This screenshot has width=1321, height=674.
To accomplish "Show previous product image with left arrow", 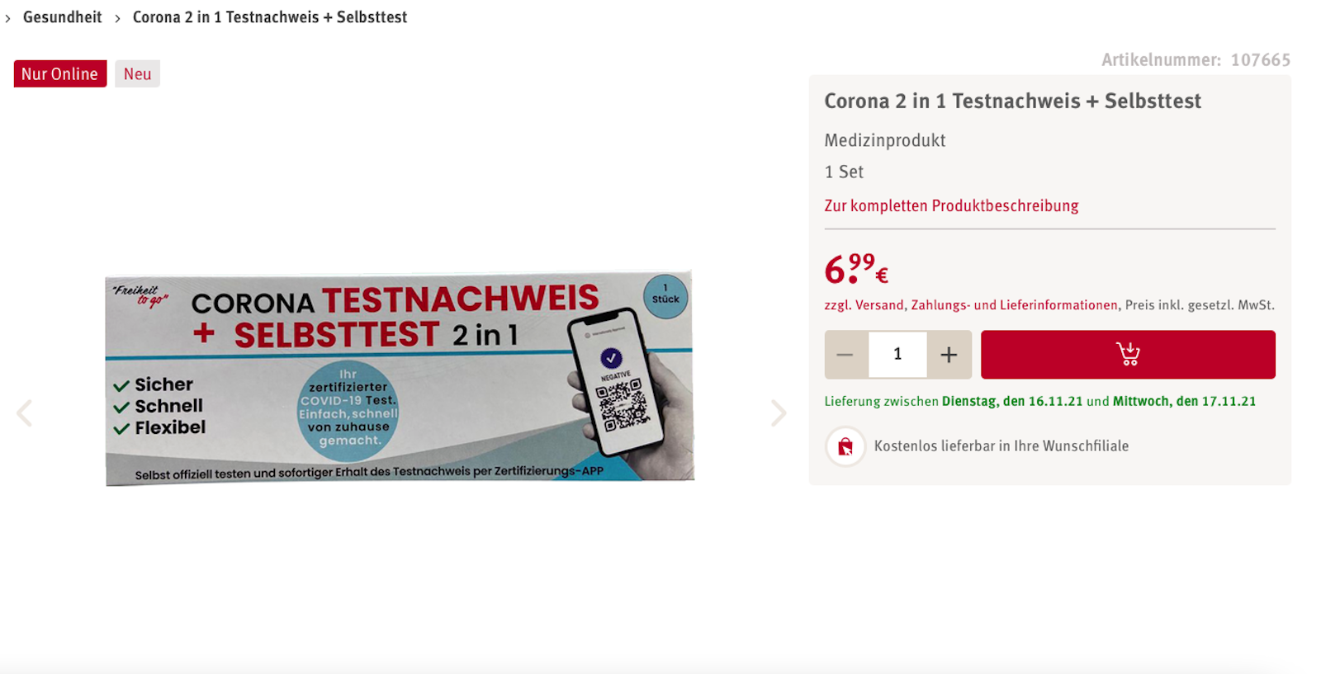I will coord(25,412).
